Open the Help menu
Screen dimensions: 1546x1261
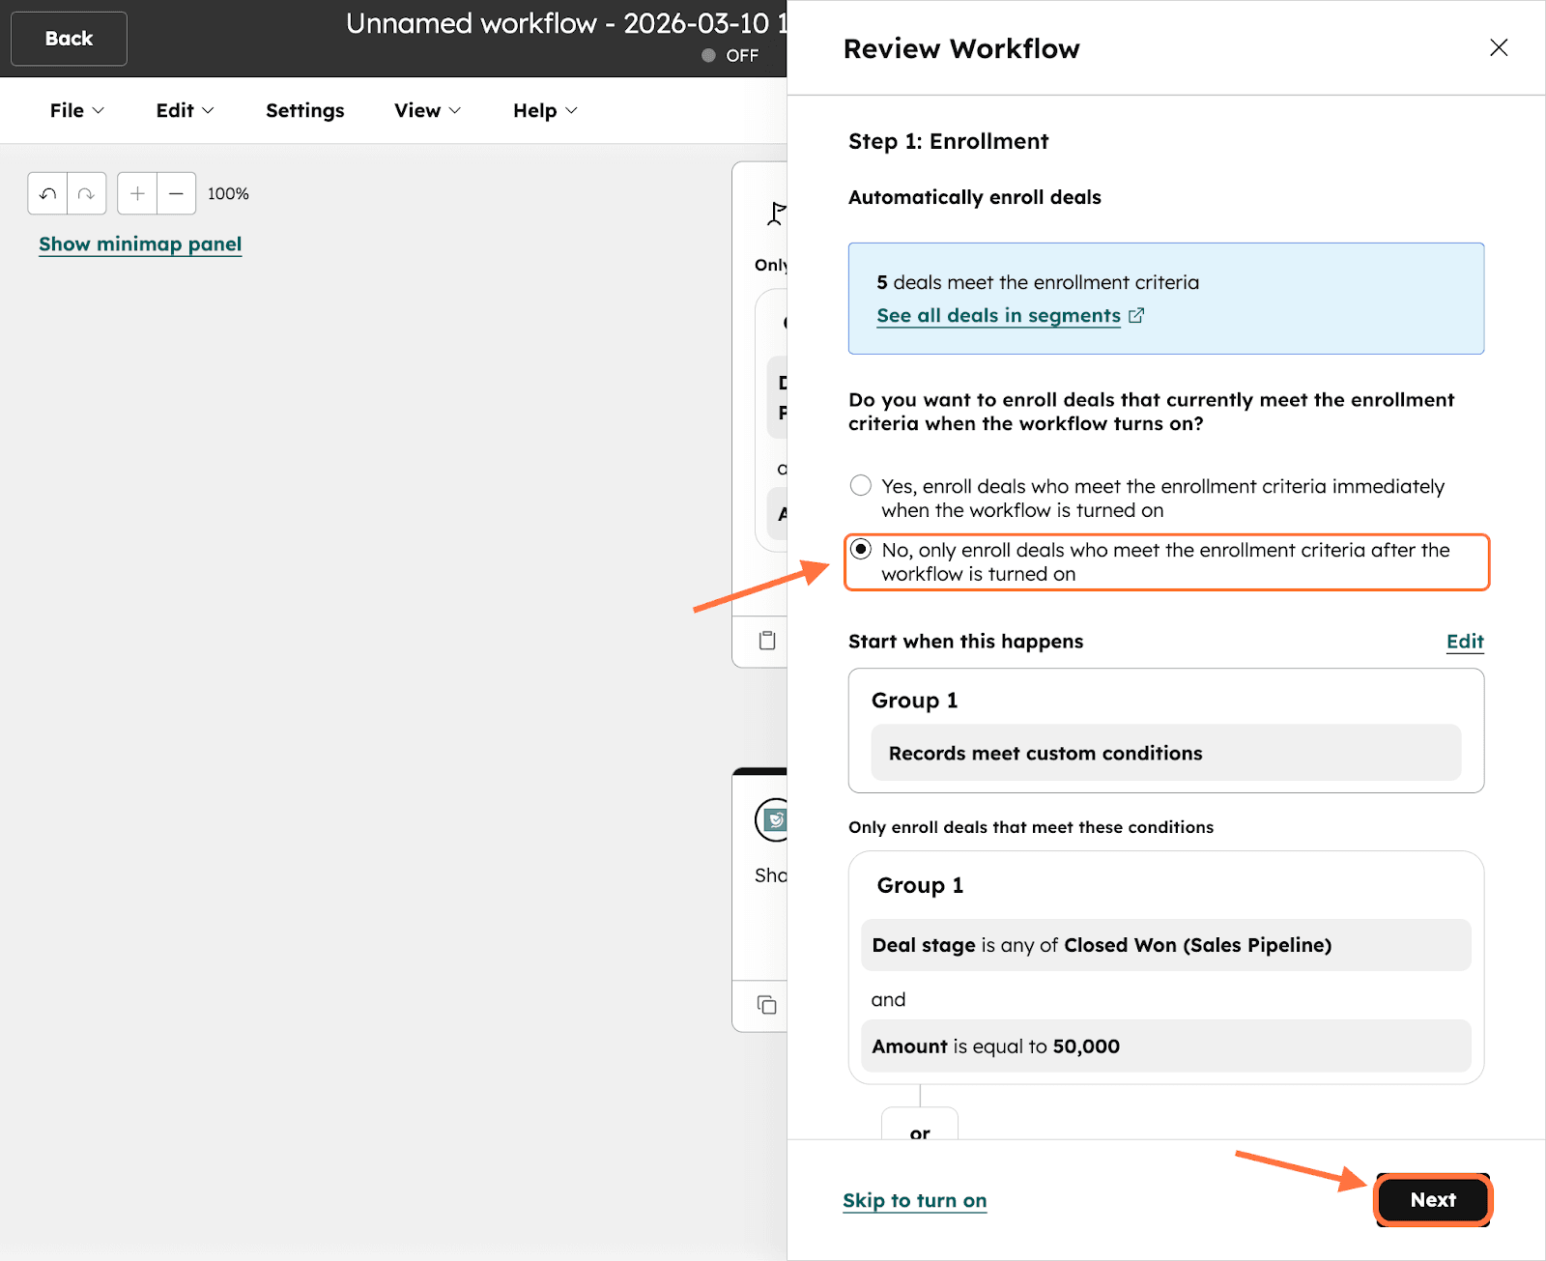545,110
